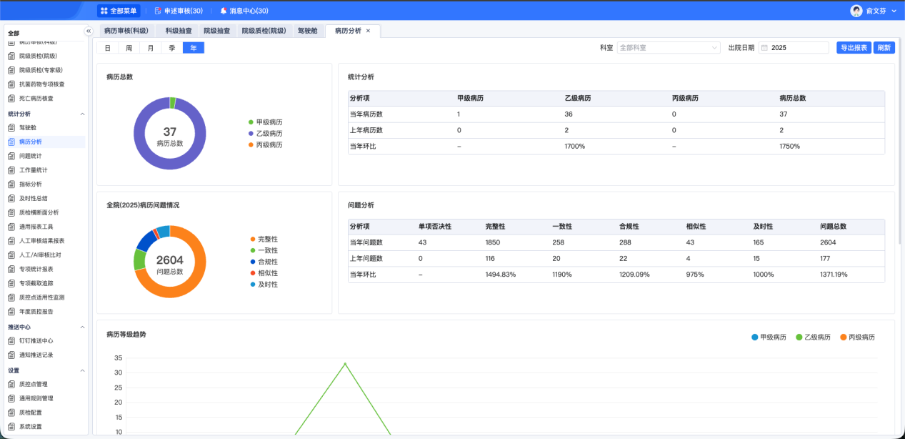The height and width of the screenshot is (439, 905).
Task: Click the calendar icon in 出院日期 field
Action: point(764,48)
